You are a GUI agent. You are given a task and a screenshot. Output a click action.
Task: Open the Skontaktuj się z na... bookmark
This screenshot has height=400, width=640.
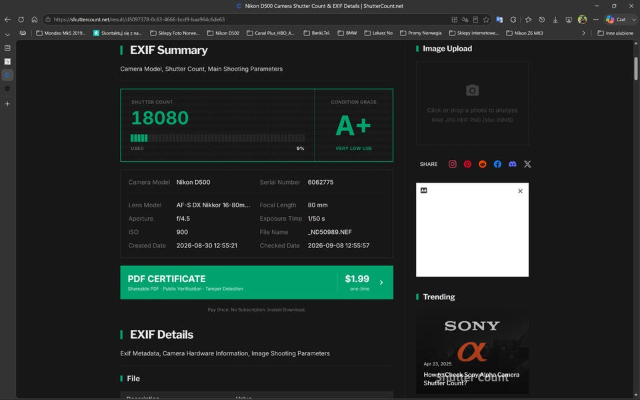[x=117, y=33]
